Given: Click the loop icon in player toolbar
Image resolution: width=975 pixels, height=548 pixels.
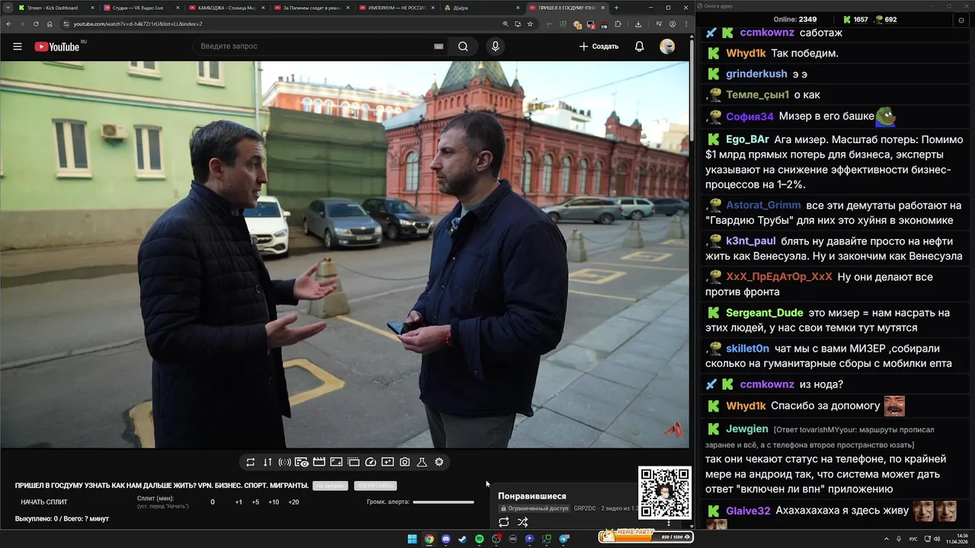Looking at the screenshot, I should (251, 462).
